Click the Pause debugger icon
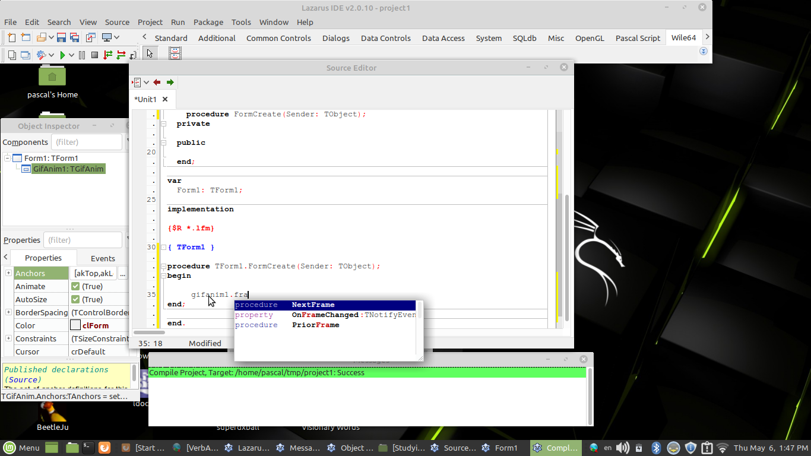The height and width of the screenshot is (456, 811). click(x=82, y=55)
